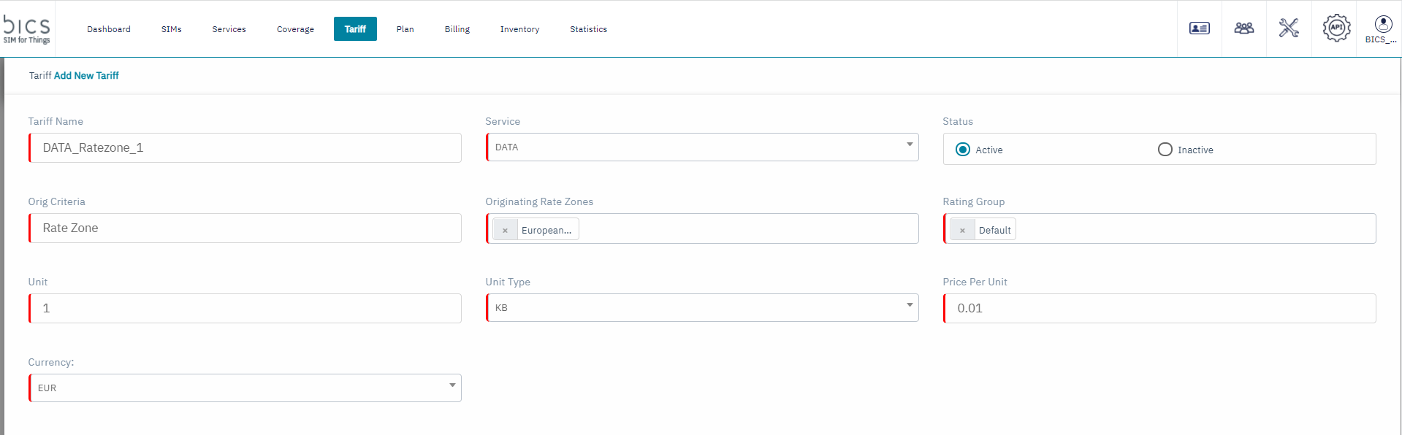
Task: Remove the Default rating group tag
Action: [x=962, y=230]
